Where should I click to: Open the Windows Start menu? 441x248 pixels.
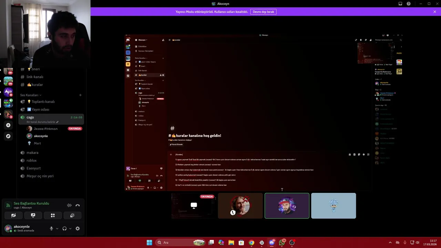tap(149, 242)
